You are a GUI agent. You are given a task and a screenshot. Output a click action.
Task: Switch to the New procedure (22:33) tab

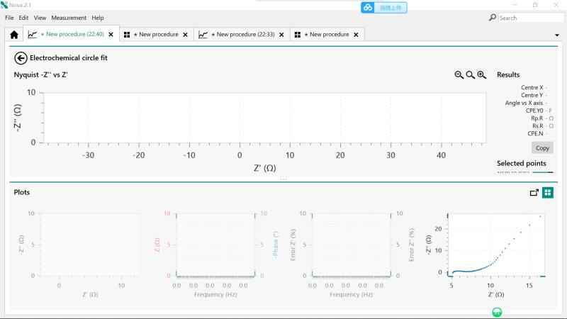point(242,34)
